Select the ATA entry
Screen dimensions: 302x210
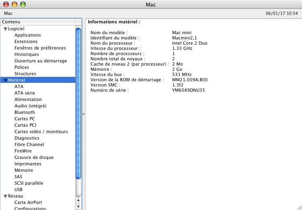click(x=19, y=86)
